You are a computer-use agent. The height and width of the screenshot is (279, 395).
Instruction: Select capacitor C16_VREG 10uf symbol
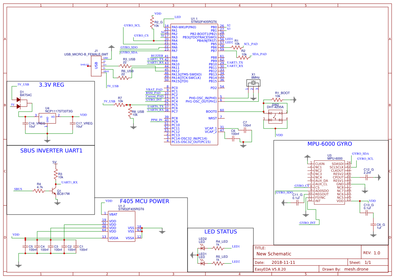pos(25,123)
